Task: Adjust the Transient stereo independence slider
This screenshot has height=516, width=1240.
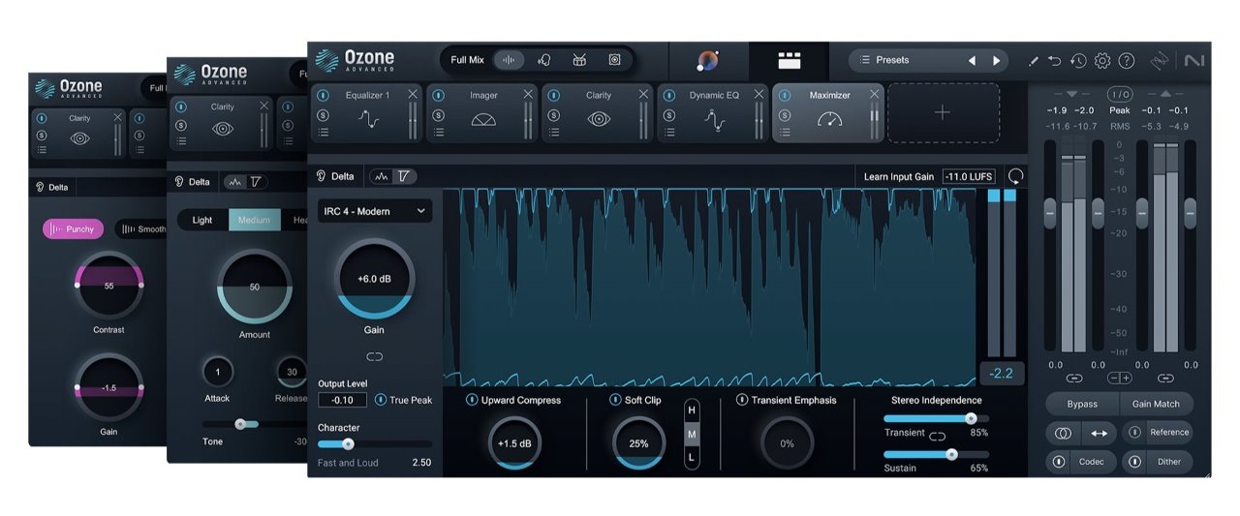Action: (x=936, y=418)
